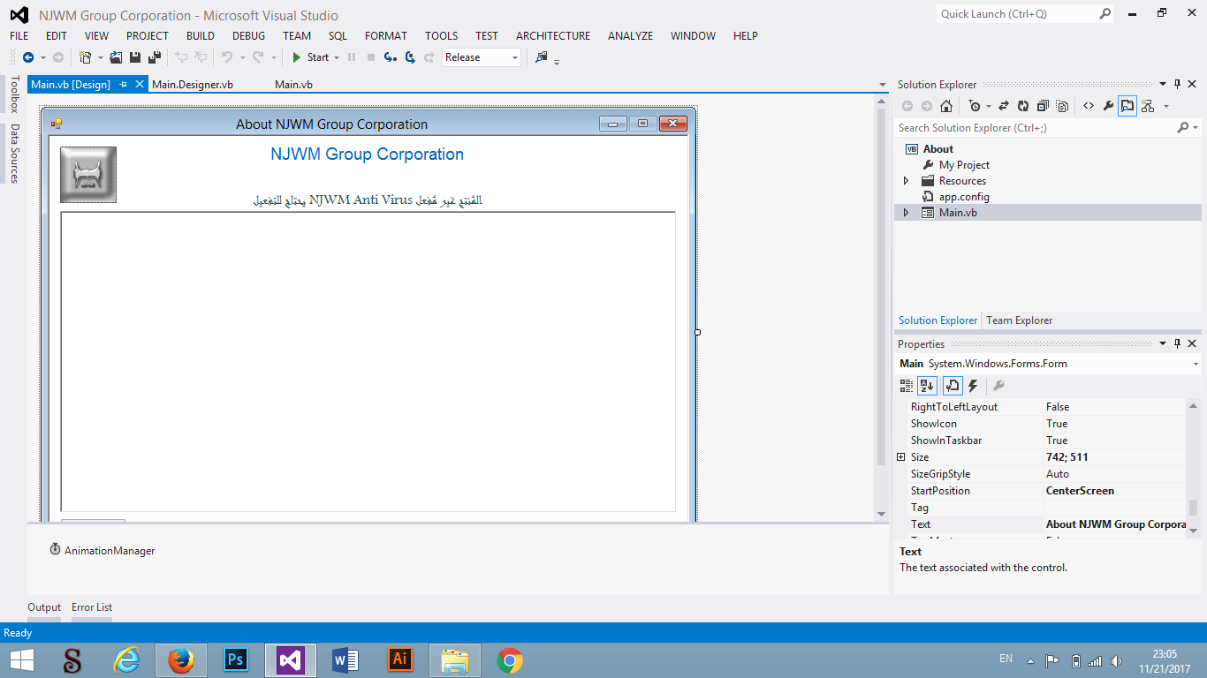The width and height of the screenshot is (1207, 678).
Task: Click the Search Solution Explorer field
Action: [x=1036, y=128]
